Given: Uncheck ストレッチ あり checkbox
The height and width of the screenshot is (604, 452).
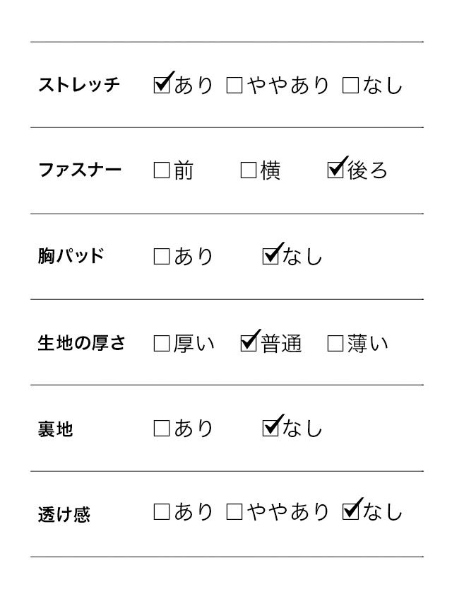Looking at the screenshot, I should [162, 86].
